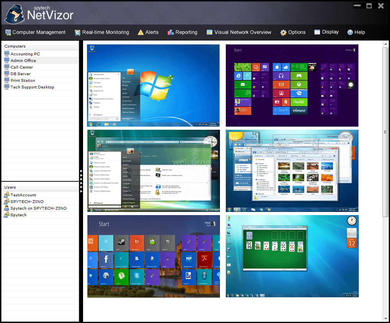
Task: Click the computer icon beside Print Station
Action: [x=7, y=80]
